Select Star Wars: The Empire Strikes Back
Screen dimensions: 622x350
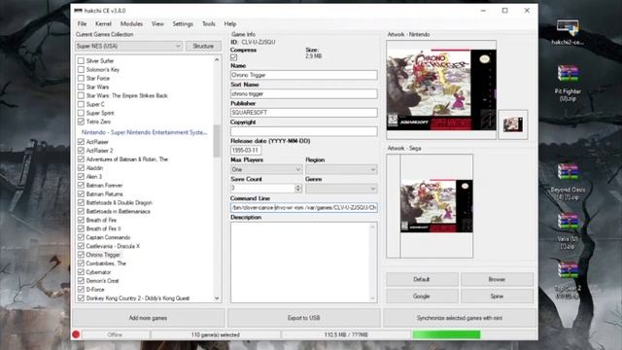pyautogui.click(x=127, y=95)
